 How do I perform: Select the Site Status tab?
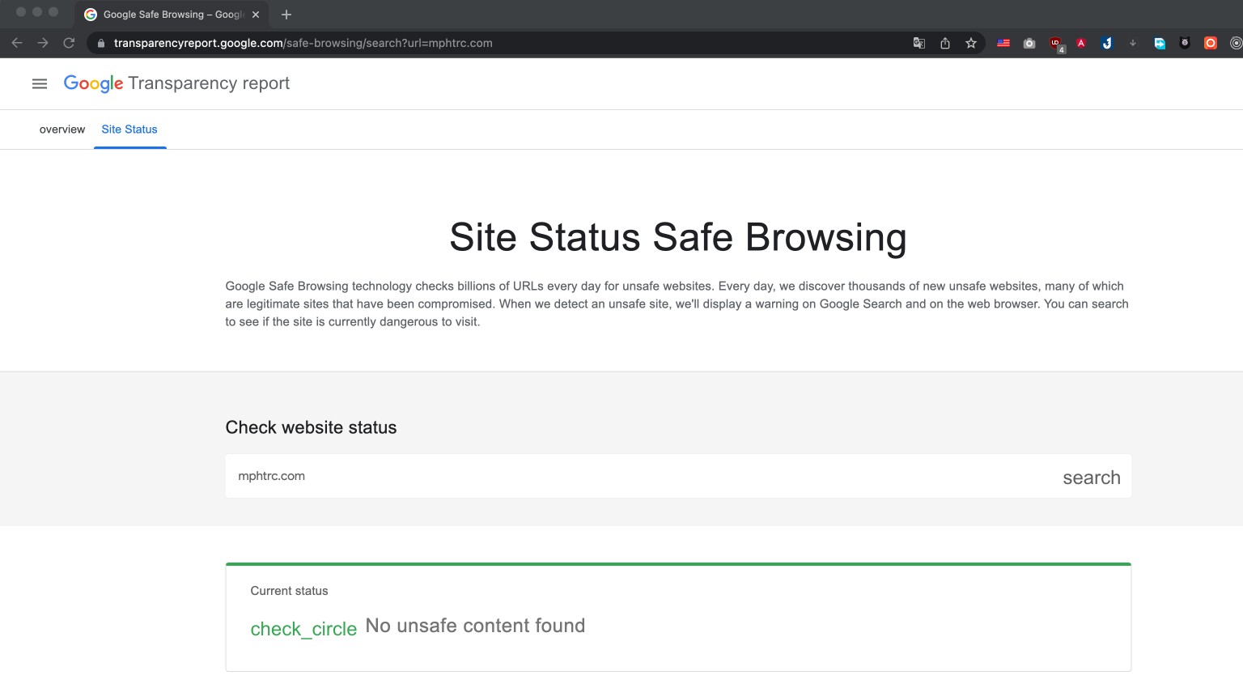tap(129, 129)
